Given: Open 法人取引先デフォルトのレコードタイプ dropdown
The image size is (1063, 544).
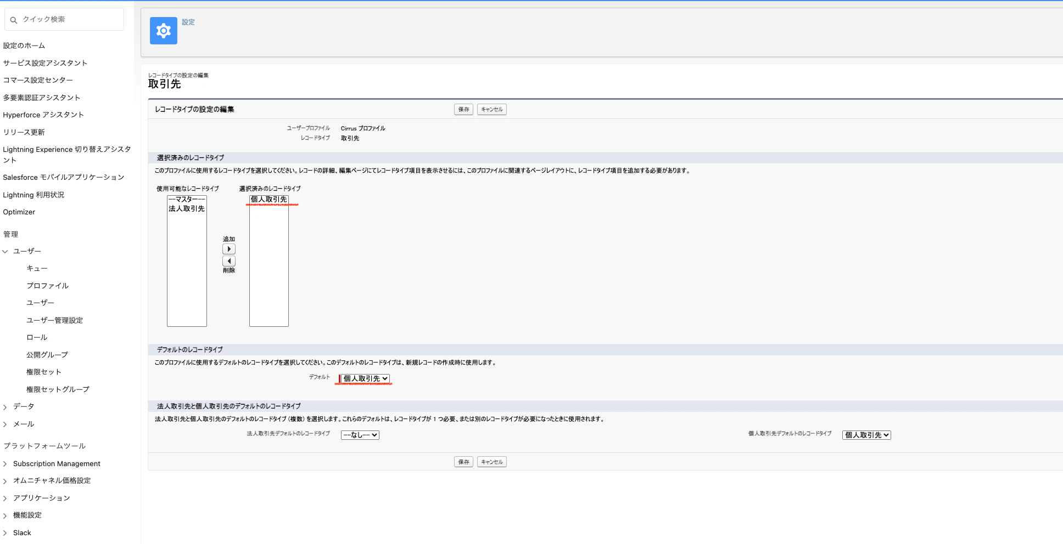Looking at the screenshot, I should point(360,435).
